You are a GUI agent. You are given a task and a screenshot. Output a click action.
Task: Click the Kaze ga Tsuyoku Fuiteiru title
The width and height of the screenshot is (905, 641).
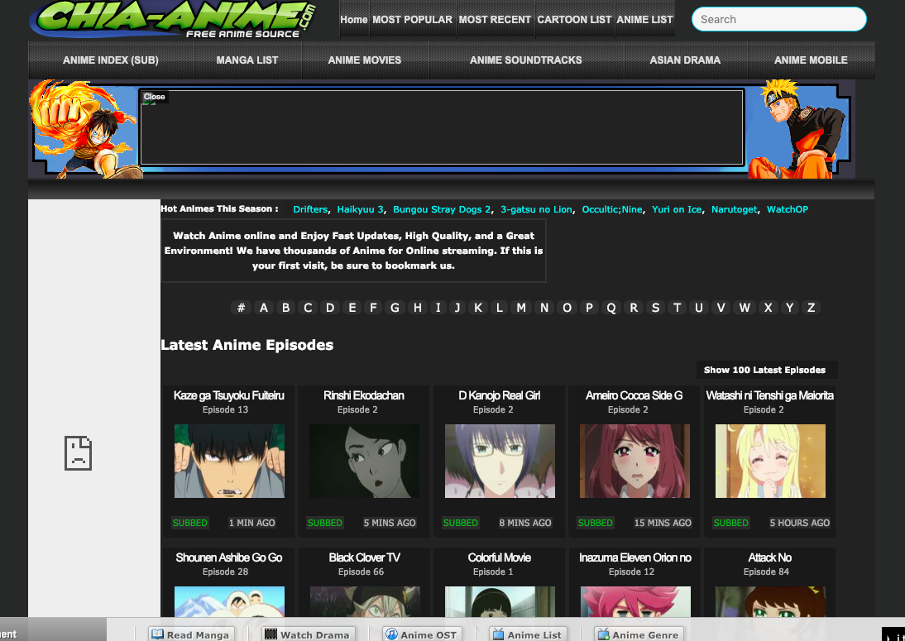coord(229,396)
